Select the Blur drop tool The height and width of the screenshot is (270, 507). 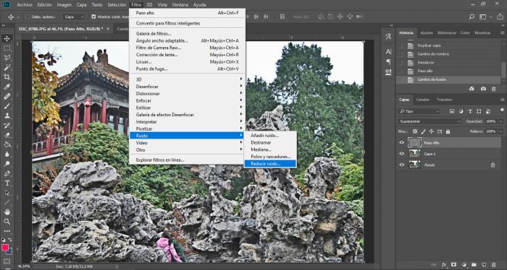(x=7, y=154)
